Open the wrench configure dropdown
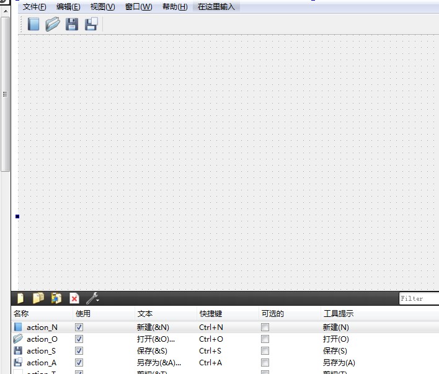The width and height of the screenshot is (439, 374). (x=92, y=298)
